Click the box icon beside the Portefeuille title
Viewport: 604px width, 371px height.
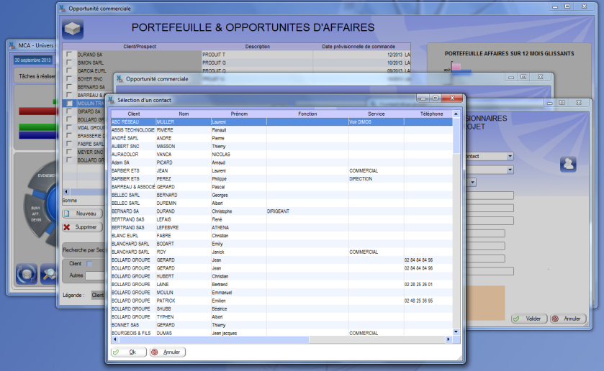[73, 29]
